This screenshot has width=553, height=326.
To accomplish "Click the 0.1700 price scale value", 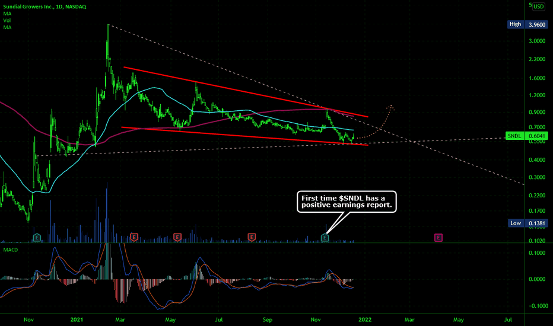I will (x=537, y=211).
